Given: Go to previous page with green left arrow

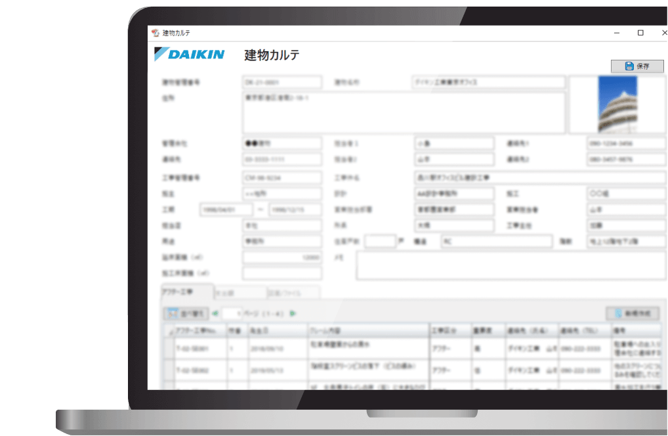Looking at the screenshot, I should (x=215, y=314).
